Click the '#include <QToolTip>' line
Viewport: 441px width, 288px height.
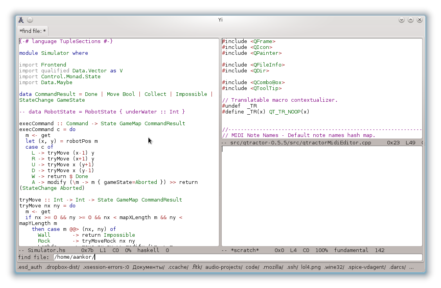(x=252, y=88)
